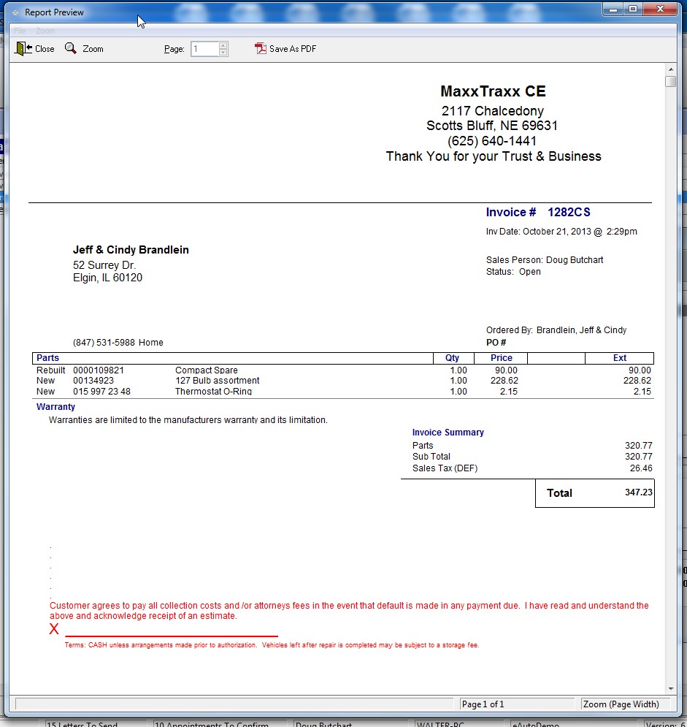Click the PO # label
Viewport: 687px width, 727px height.
coord(496,343)
